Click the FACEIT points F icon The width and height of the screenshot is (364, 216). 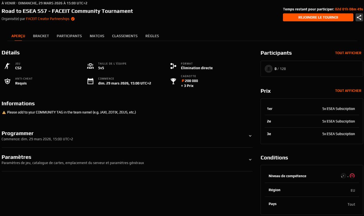pos(183,81)
